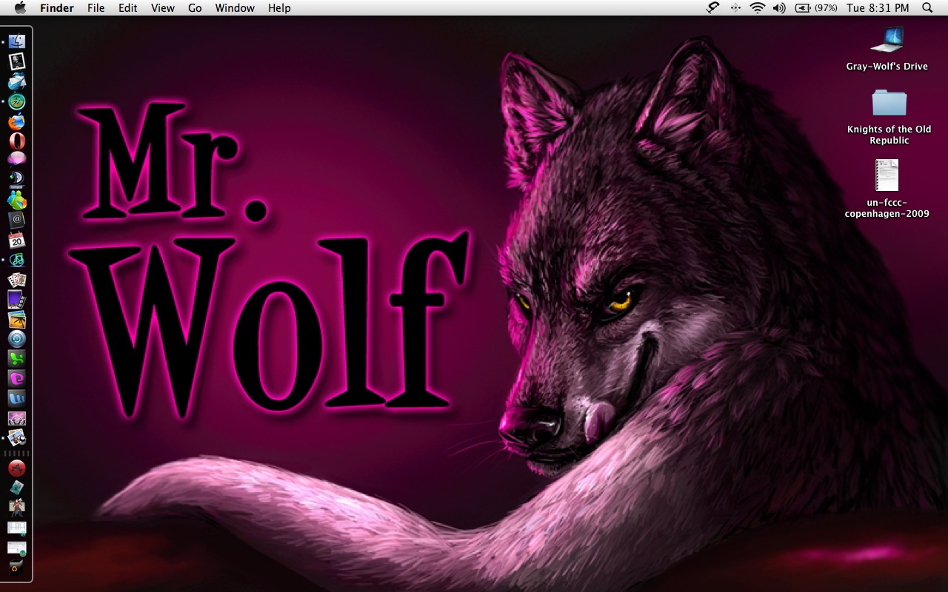Select Gray-Wolf's Drive on the desktop
The height and width of the screenshot is (592, 948).
click(x=887, y=48)
